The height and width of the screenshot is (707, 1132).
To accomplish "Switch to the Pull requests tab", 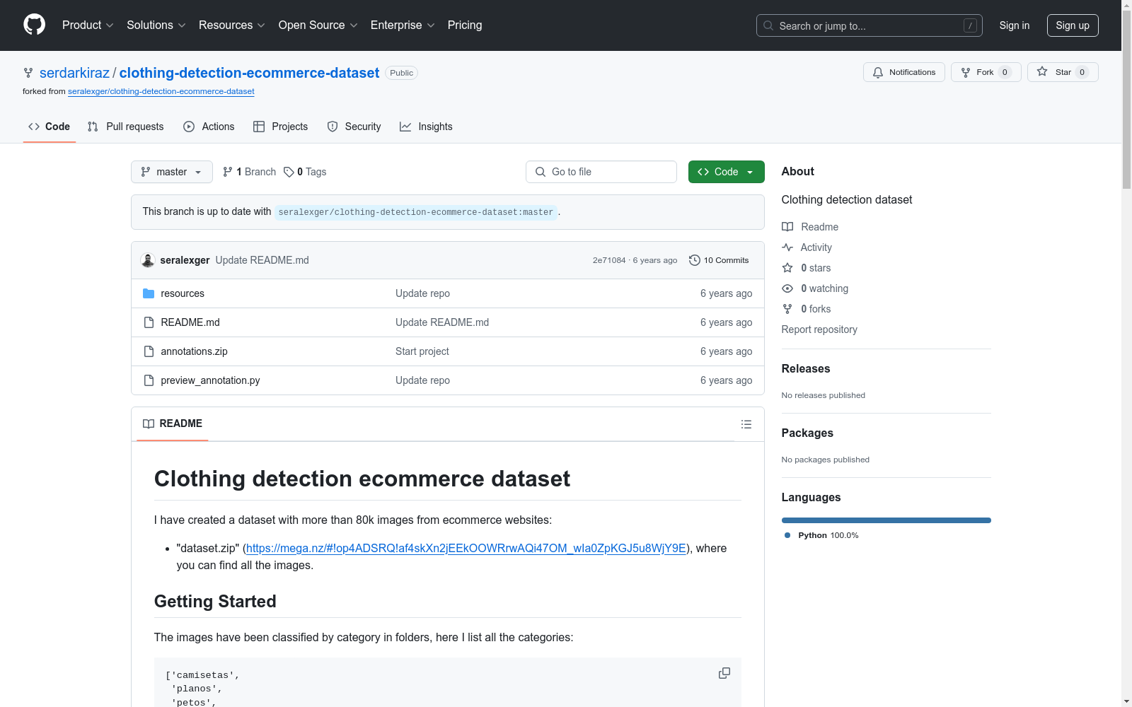I will click(125, 127).
